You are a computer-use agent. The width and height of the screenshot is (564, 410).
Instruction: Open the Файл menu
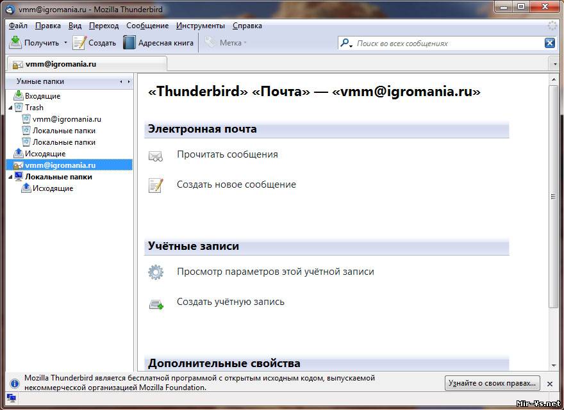pos(18,26)
